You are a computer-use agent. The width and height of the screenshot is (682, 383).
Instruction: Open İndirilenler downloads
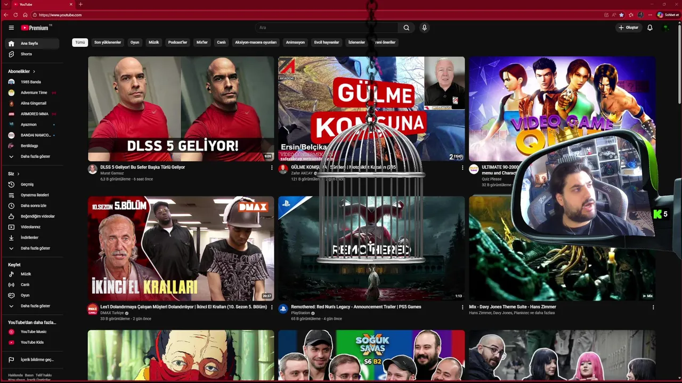[32, 238]
